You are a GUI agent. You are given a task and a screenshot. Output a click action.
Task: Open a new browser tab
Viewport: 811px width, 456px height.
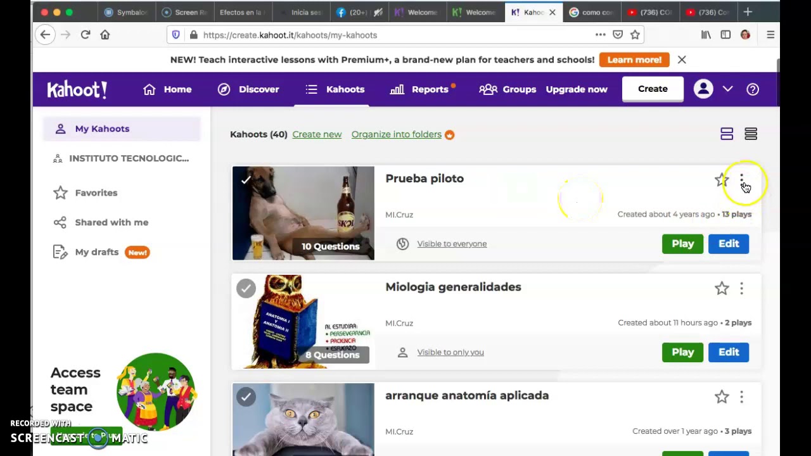(x=748, y=12)
